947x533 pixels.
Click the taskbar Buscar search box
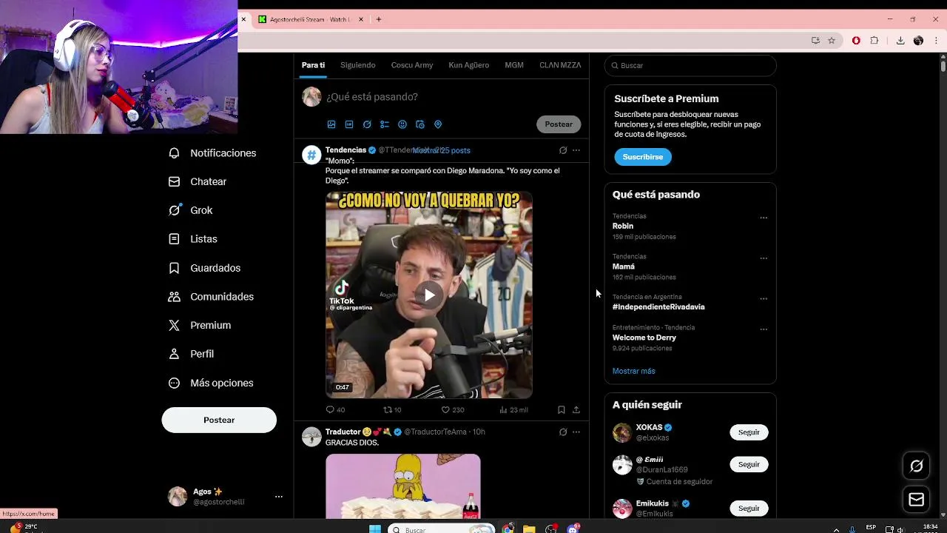point(442,529)
